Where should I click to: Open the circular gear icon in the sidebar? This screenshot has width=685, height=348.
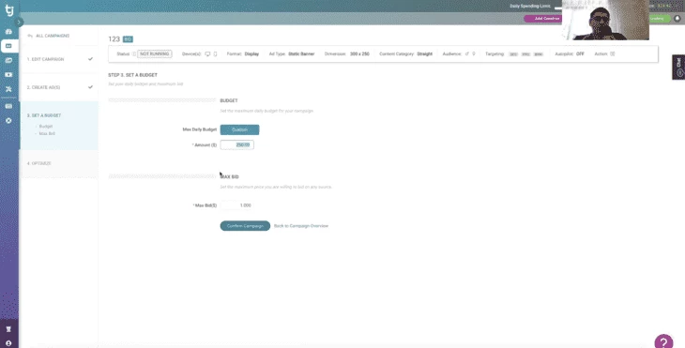[8, 120]
